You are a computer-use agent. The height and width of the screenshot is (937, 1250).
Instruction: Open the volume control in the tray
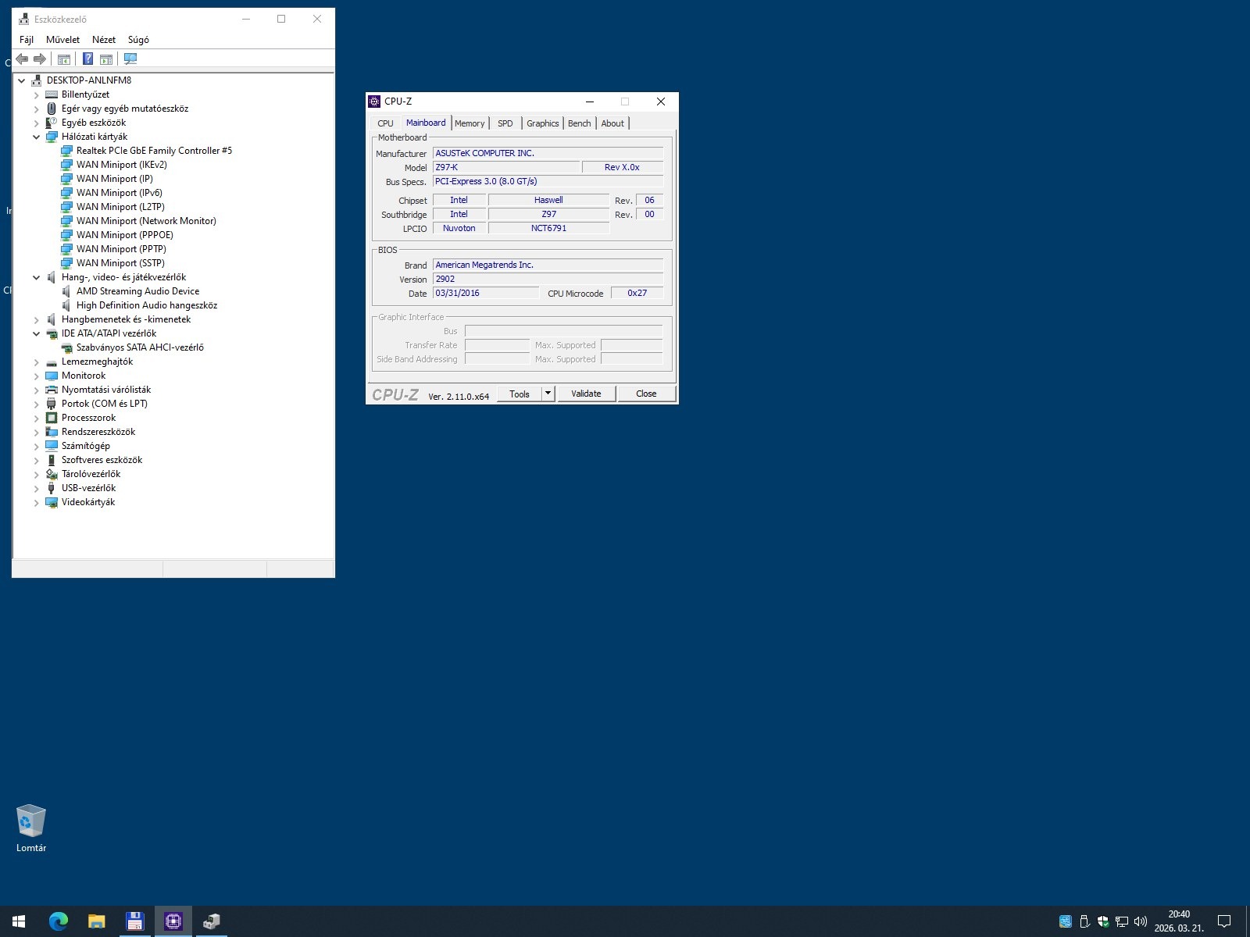(x=1141, y=921)
